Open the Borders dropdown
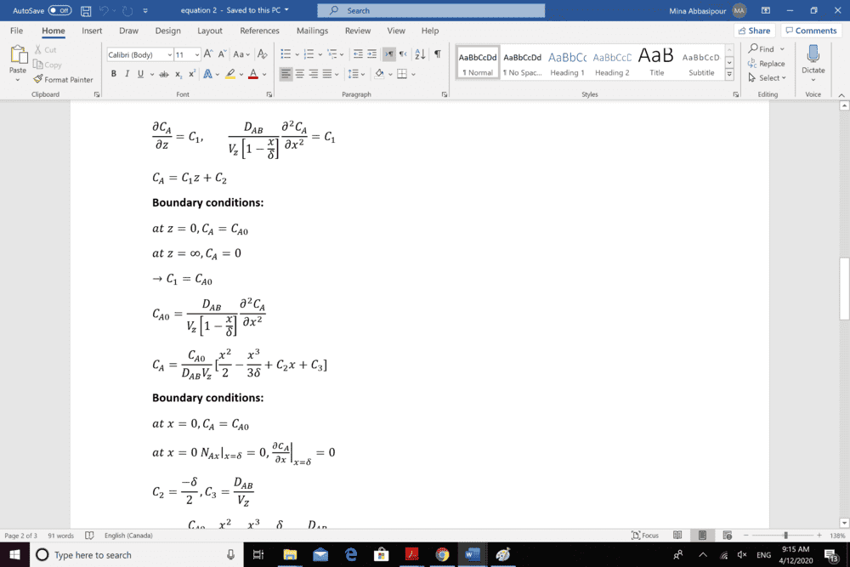This screenshot has height=567, width=850. point(413,74)
